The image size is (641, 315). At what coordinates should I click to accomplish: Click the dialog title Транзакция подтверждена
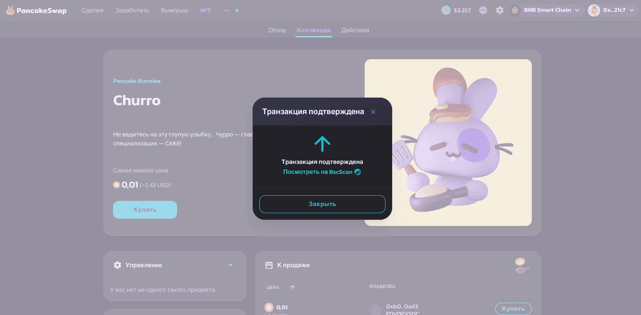tap(313, 112)
